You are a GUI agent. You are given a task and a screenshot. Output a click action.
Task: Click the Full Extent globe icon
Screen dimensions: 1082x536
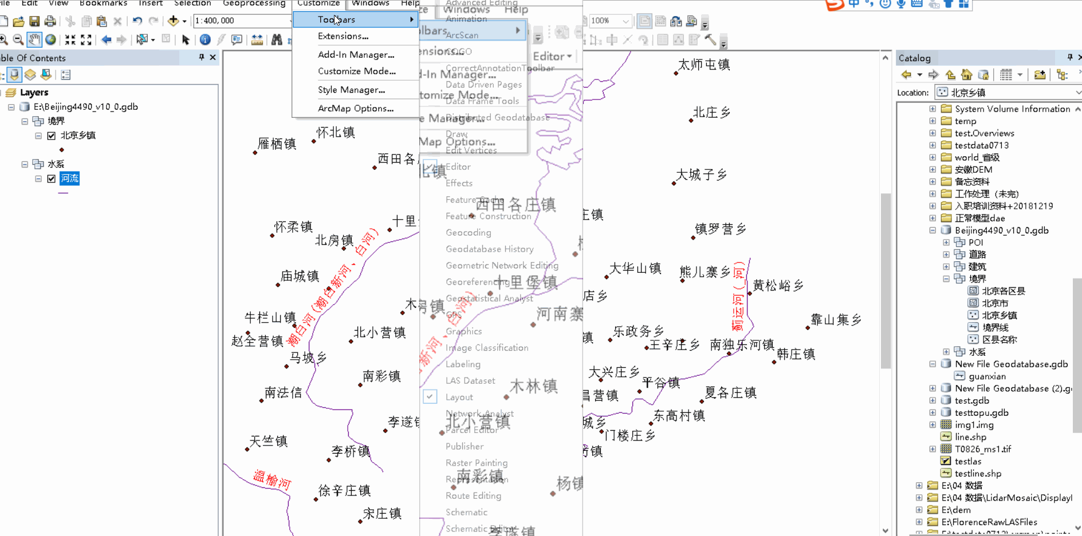coord(50,39)
